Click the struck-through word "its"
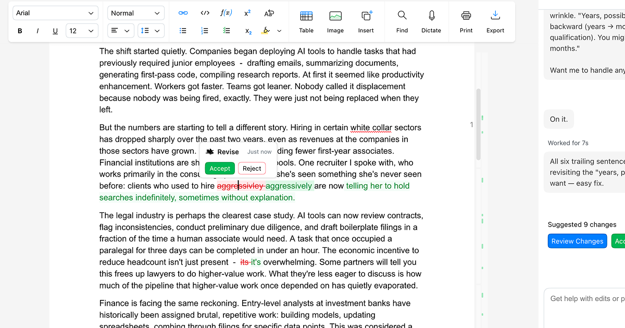The image size is (625, 328). click(x=245, y=262)
